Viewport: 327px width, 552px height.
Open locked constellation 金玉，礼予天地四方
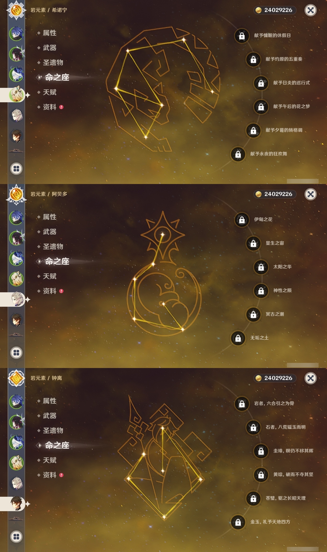coord(238,522)
